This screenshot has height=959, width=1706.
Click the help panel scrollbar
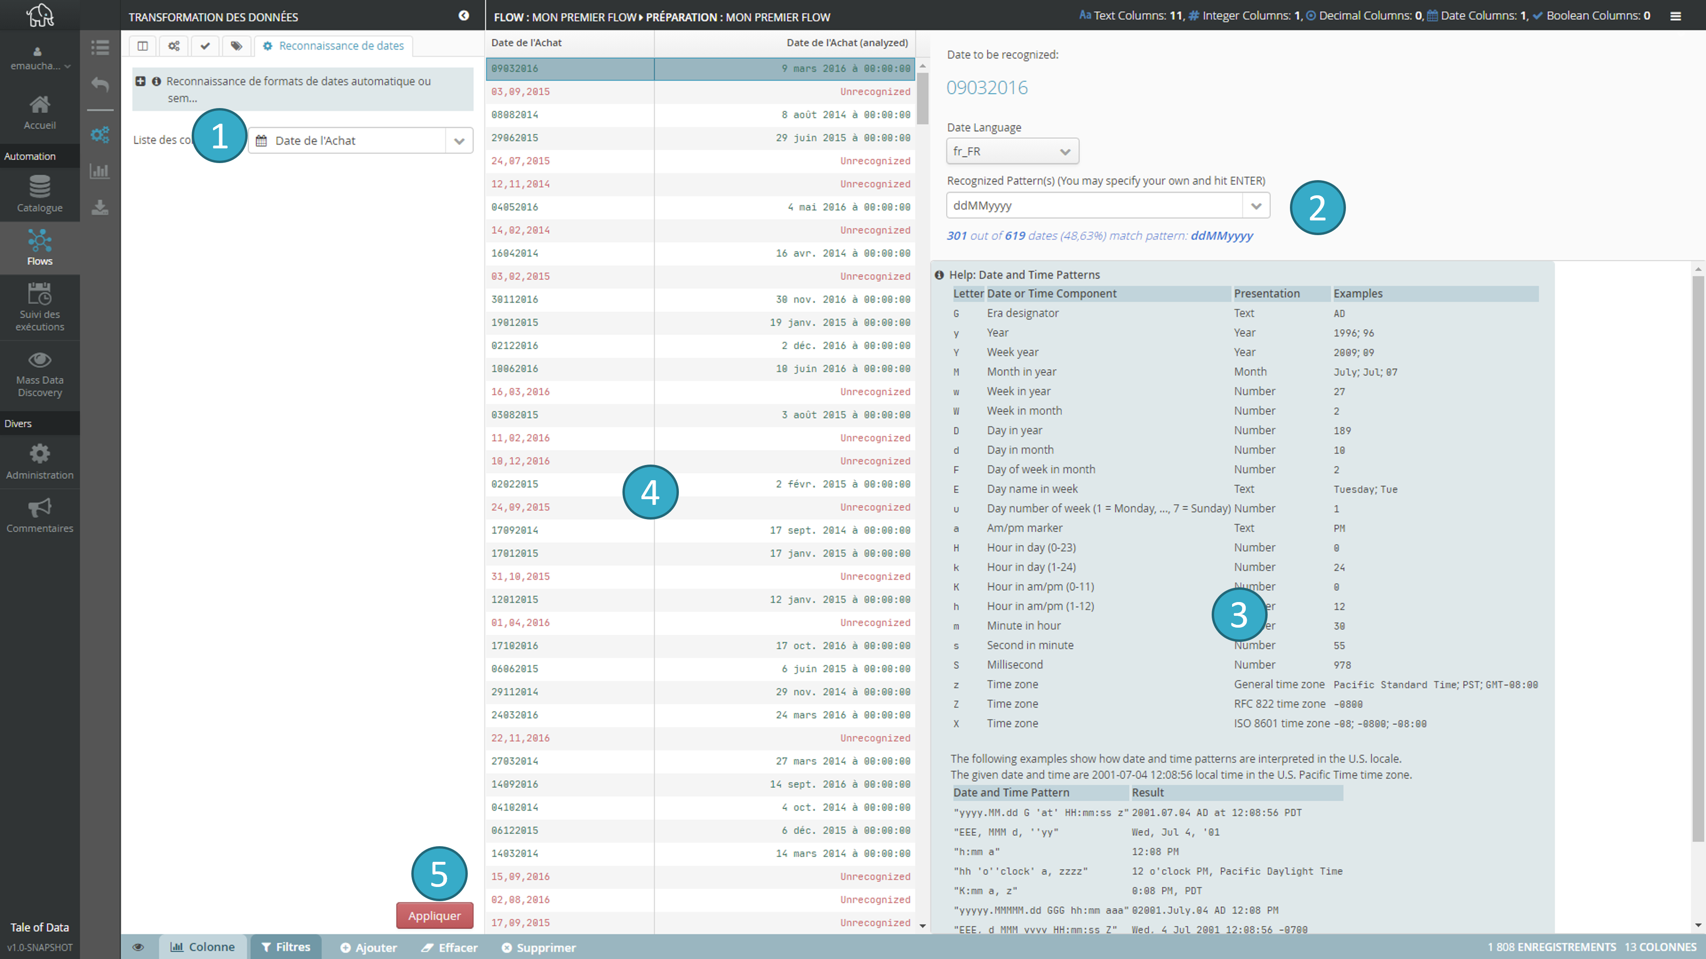pos(1697,559)
